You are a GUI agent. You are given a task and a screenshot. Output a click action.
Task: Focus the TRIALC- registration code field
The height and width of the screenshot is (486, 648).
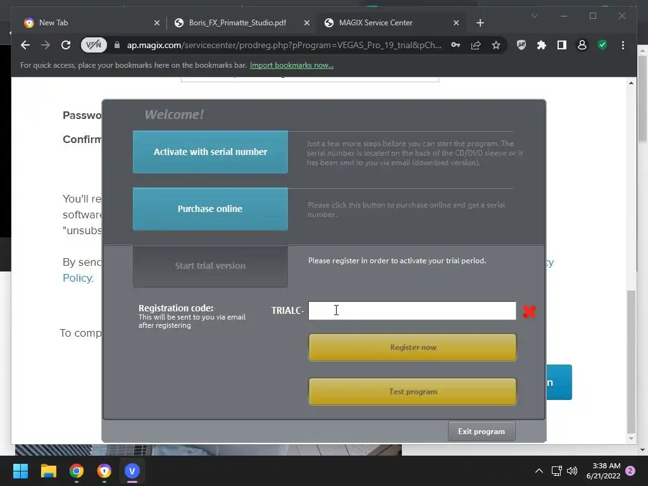(412, 311)
